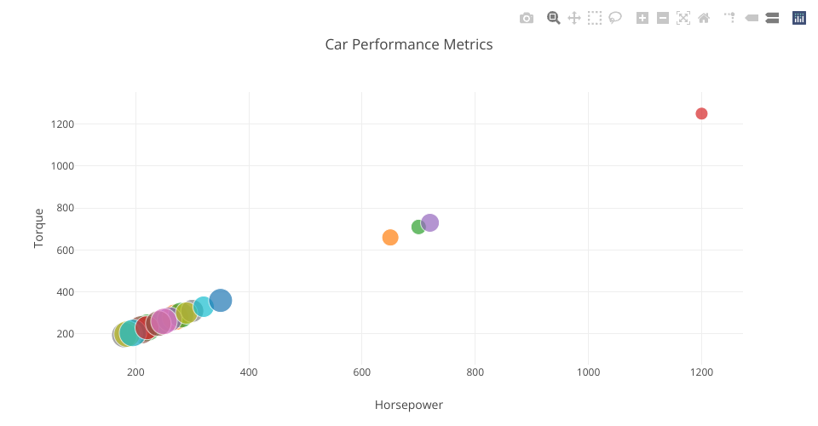Click the chart title Car Performance Metrics
818x426 pixels.
tap(409, 44)
